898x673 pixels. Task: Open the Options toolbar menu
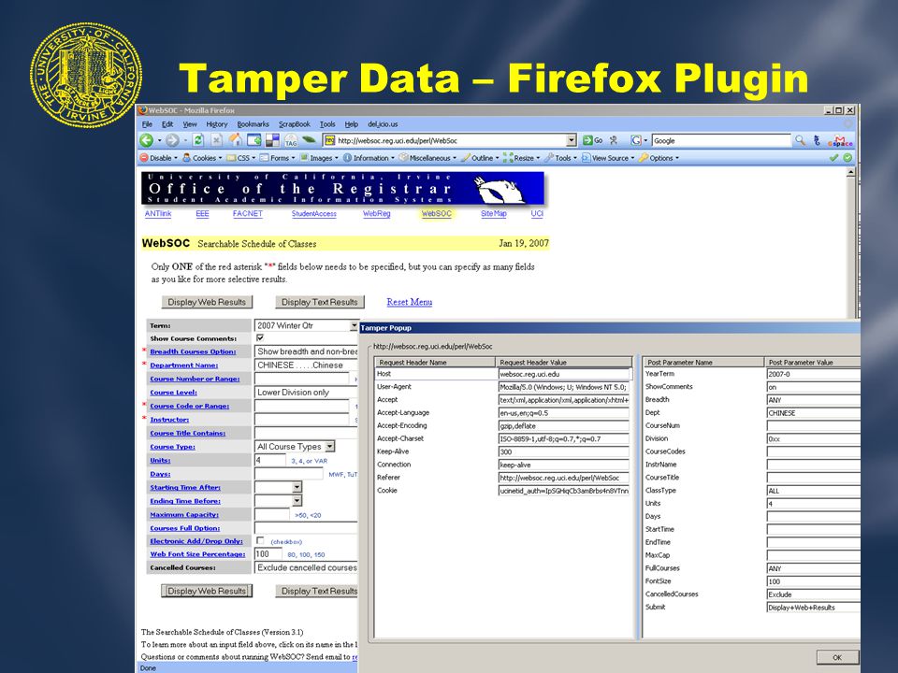(659, 158)
